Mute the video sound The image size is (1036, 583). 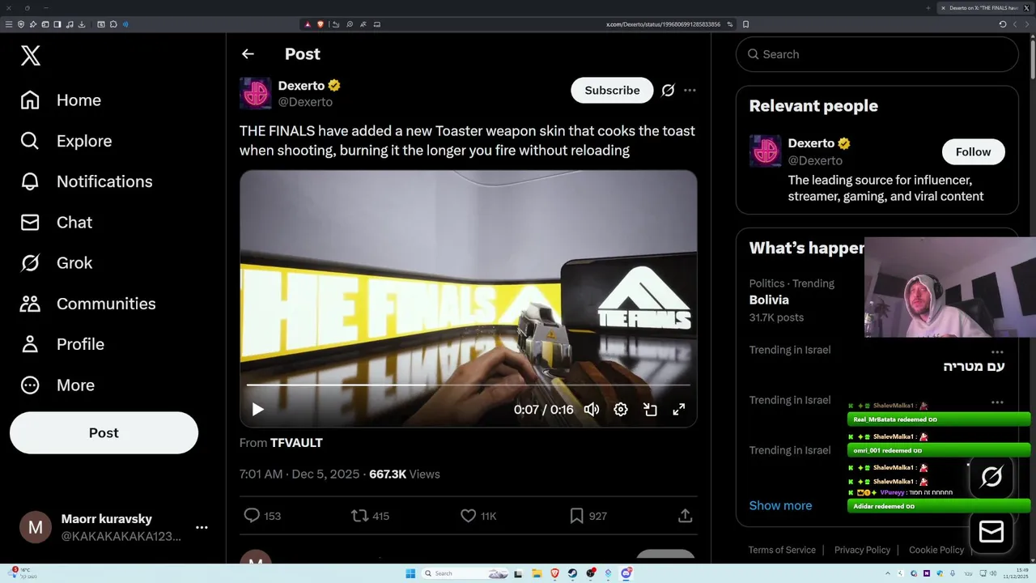(x=592, y=409)
